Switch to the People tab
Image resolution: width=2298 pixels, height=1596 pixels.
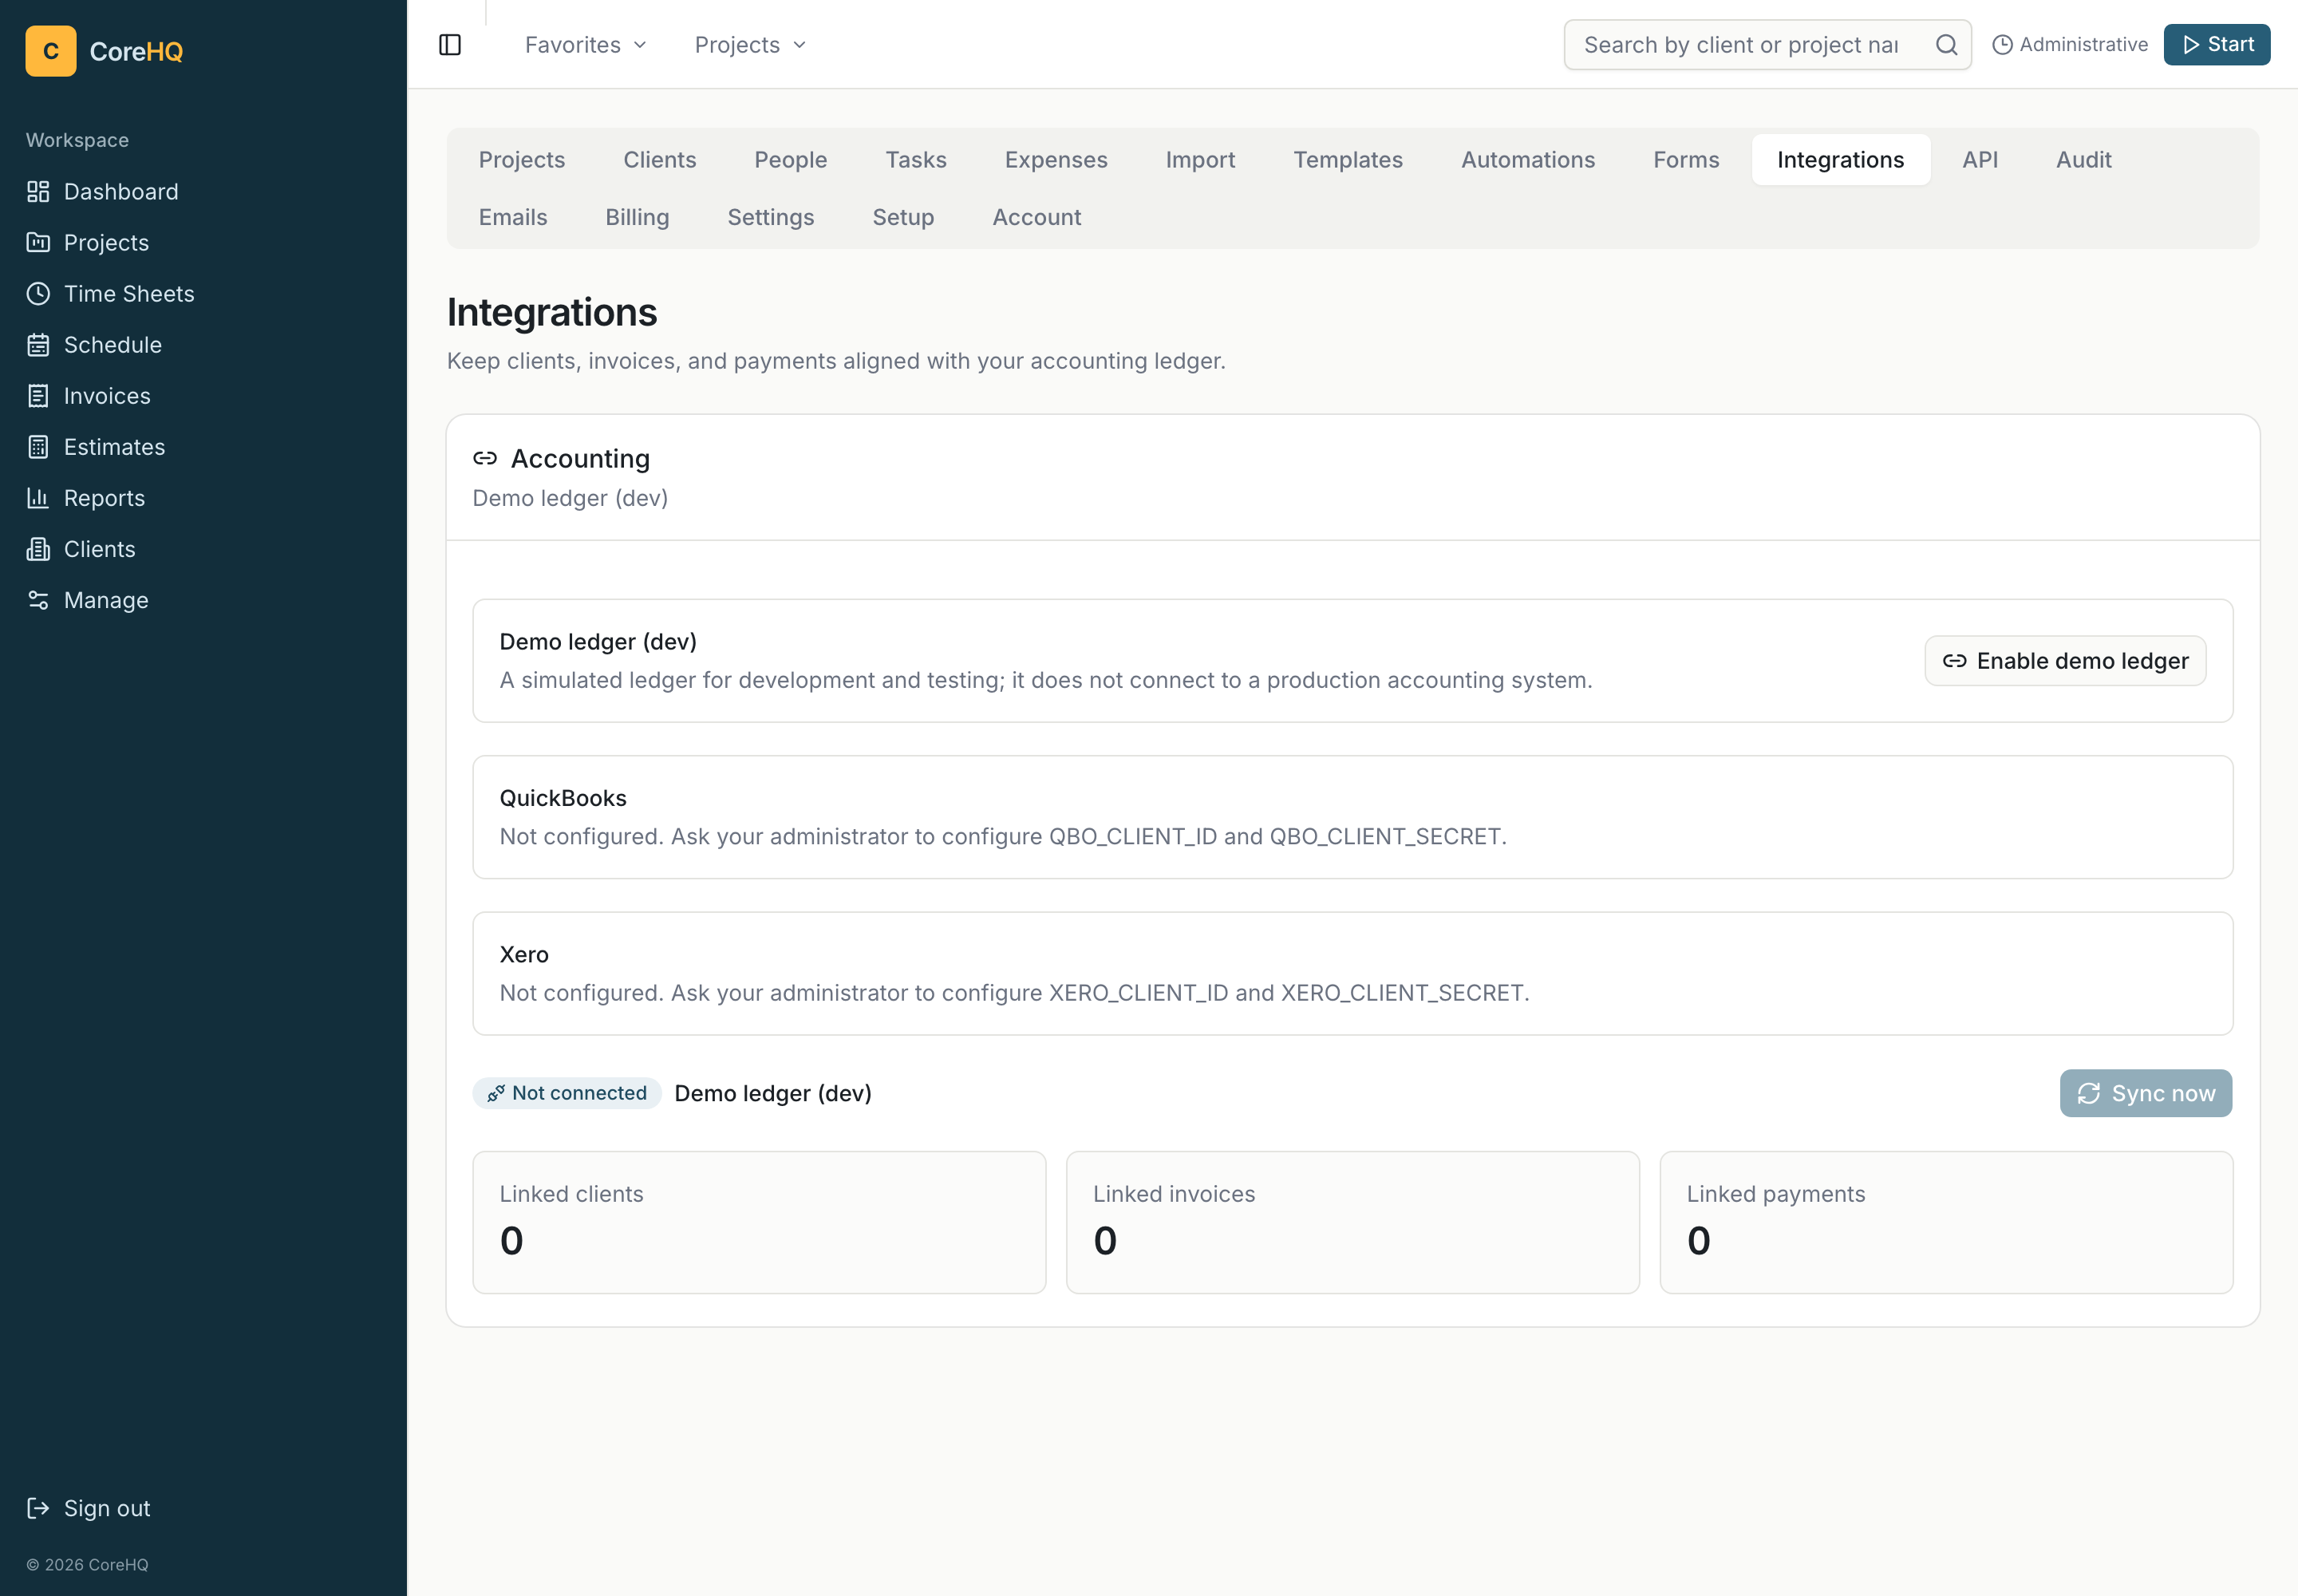(x=791, y=160)
